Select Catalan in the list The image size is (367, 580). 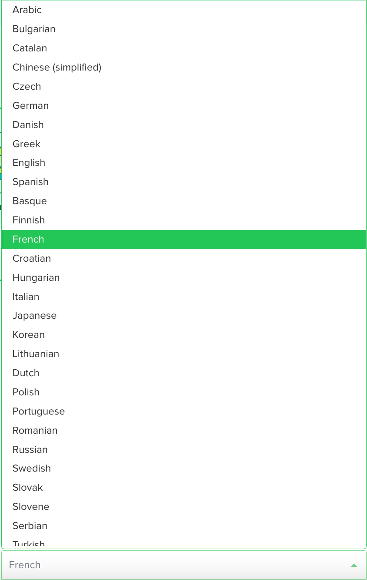(x=183, y=48)
